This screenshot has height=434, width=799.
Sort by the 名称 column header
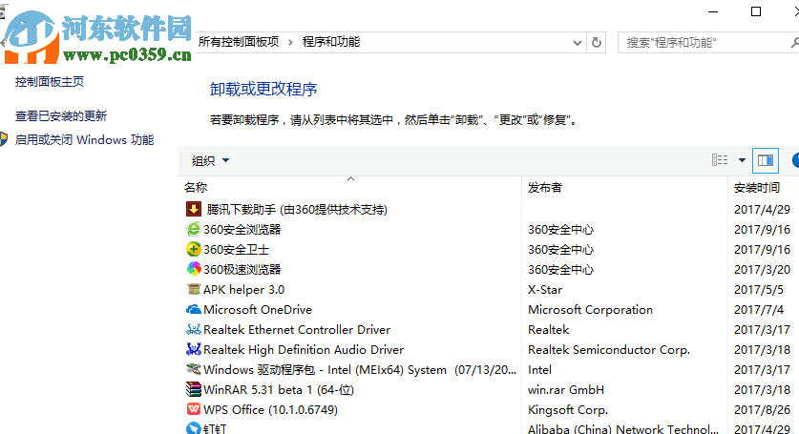pos(196,188)
